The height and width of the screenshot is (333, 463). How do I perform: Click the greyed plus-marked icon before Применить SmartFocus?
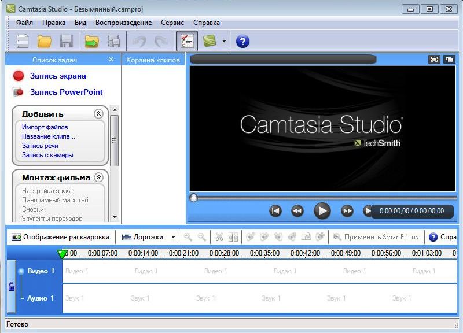coord(320,237)
